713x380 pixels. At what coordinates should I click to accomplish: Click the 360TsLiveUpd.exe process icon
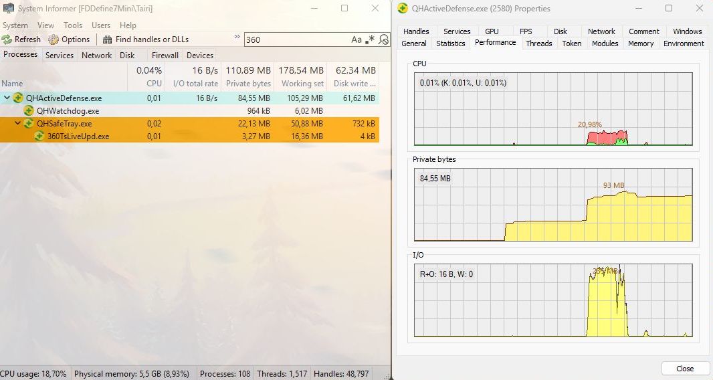(x=39, y=136)
